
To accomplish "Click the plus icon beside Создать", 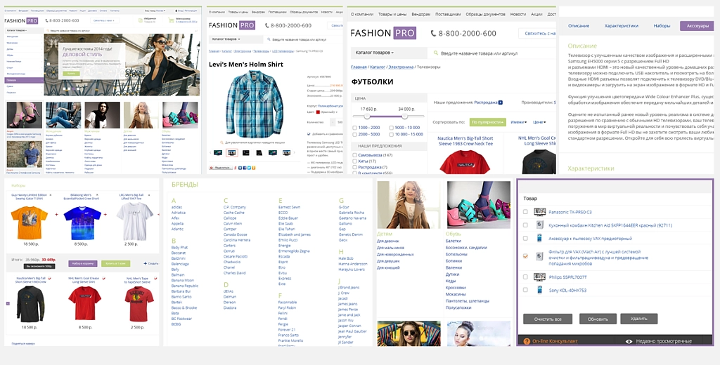I will pos(145,264).
